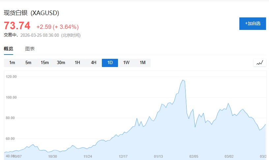Image resolution: width=269 pixels, height=160 pixels.
Task: Switch to 1M monthly interval
Action: click(x=143, y=63)
